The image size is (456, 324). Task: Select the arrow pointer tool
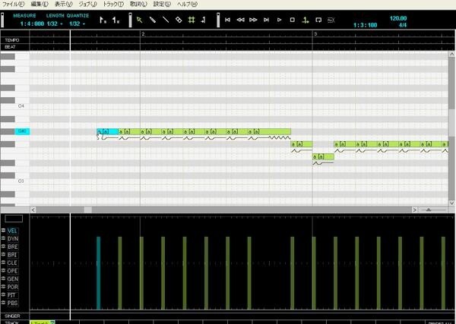point(139,20)
